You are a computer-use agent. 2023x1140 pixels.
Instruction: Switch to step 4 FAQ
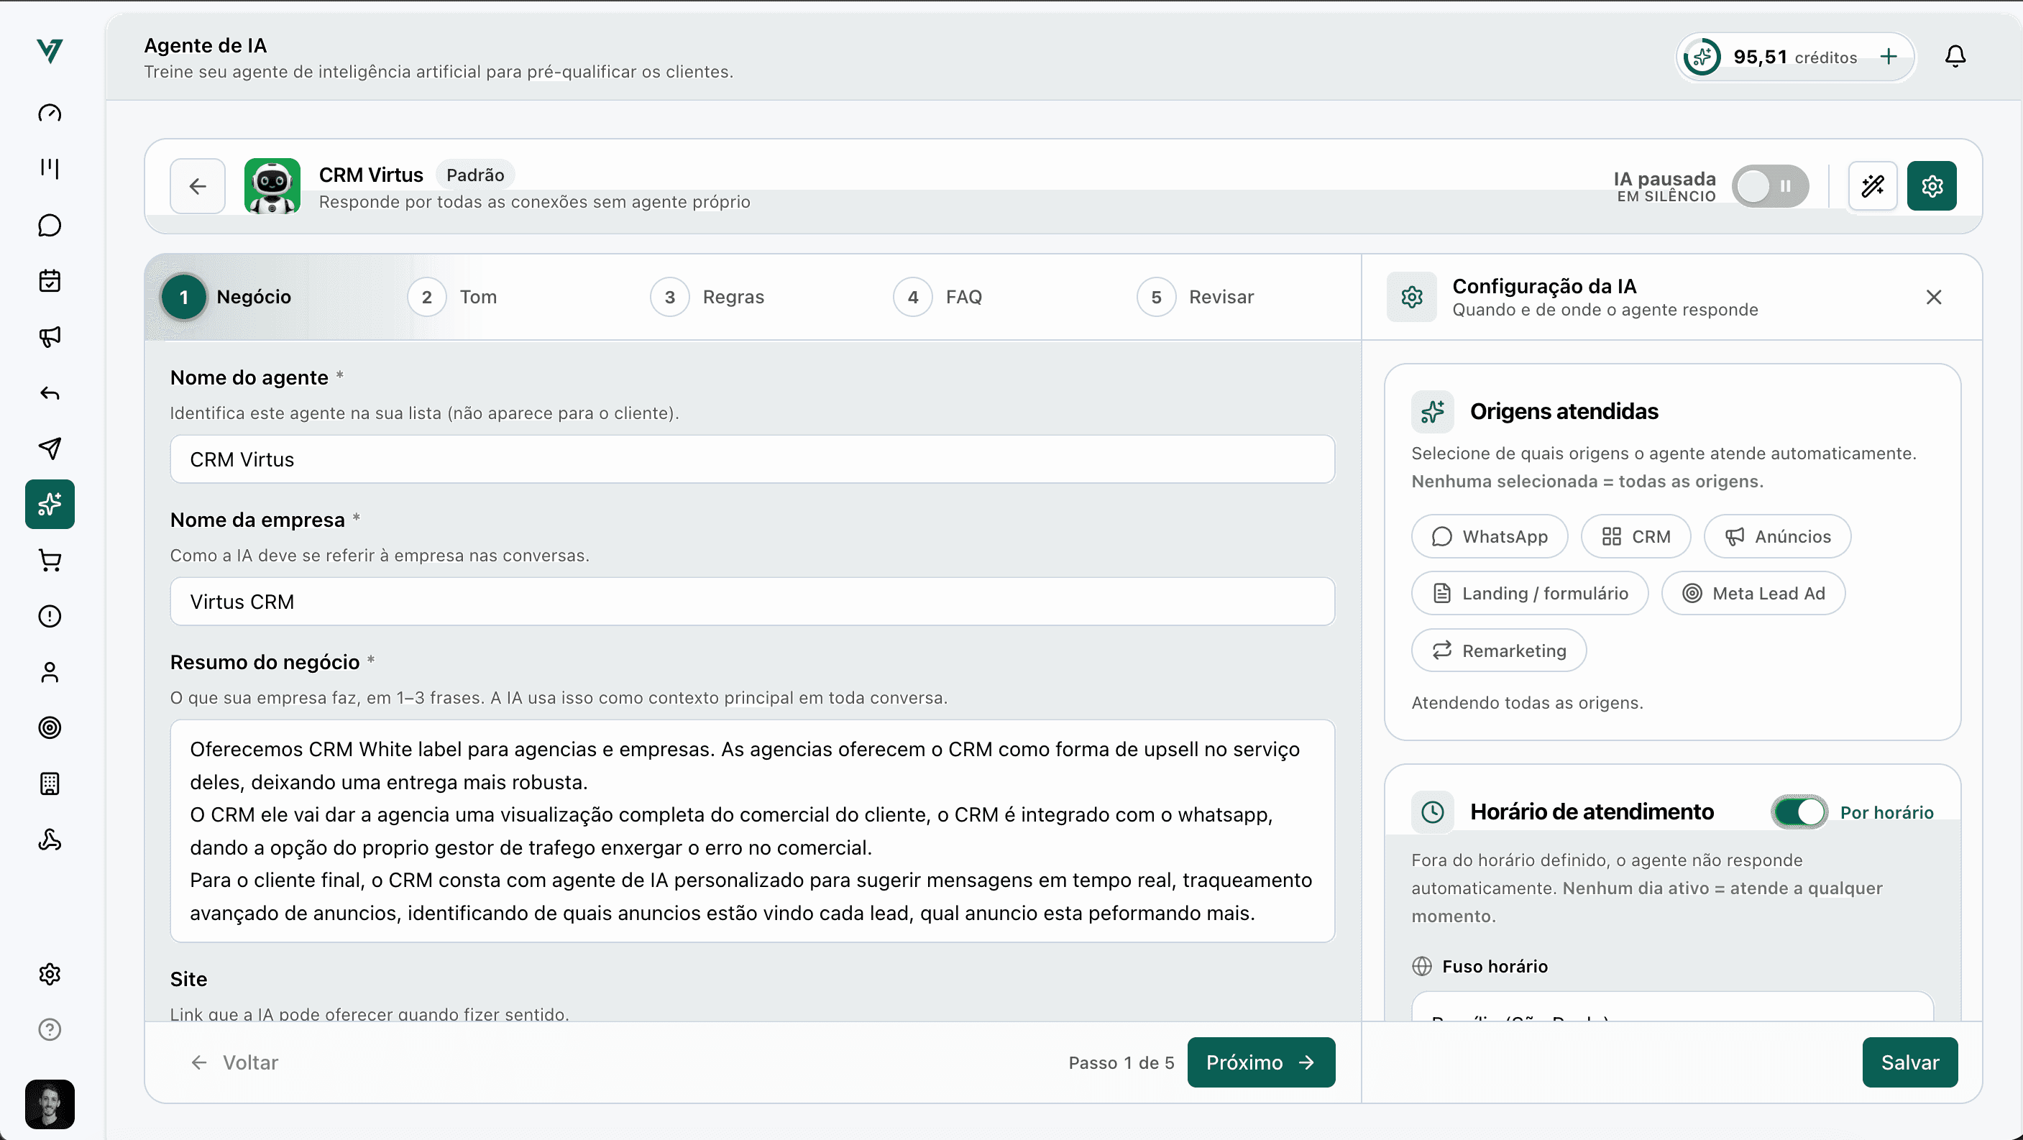(937, 297)
